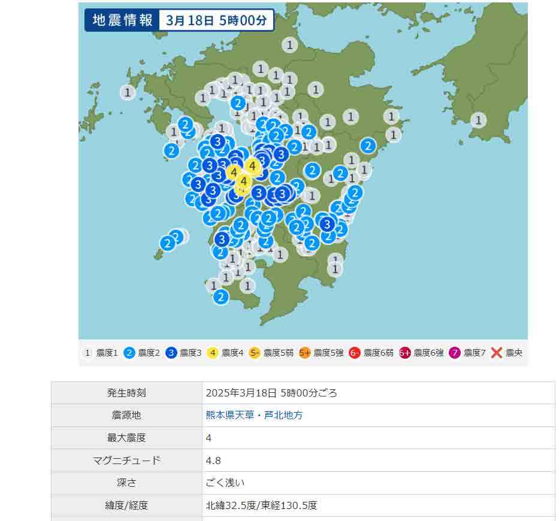
Task: Click the マグニチュード row value 4.8
Action: (213, 461)
